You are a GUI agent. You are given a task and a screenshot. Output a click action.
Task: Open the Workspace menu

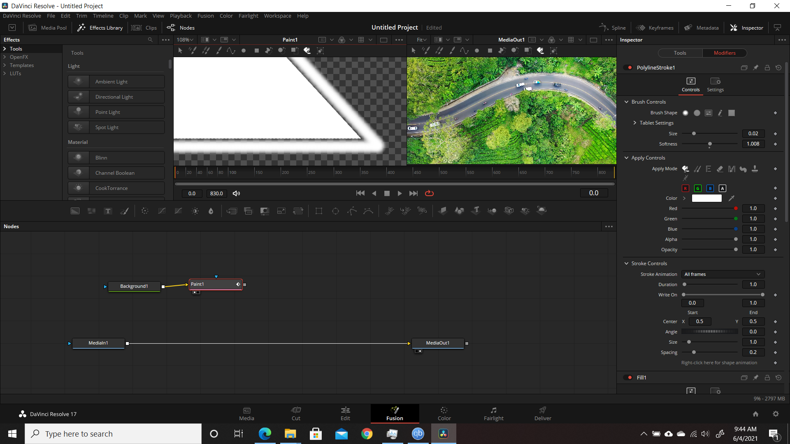277,16
